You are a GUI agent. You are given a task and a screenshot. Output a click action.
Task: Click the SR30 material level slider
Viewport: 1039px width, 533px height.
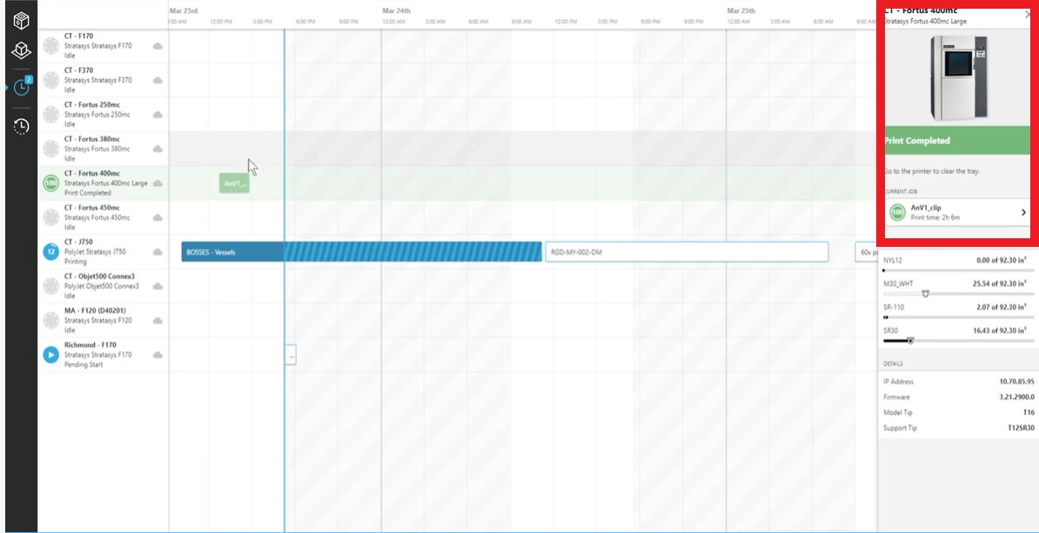click(x=958, y=340)
